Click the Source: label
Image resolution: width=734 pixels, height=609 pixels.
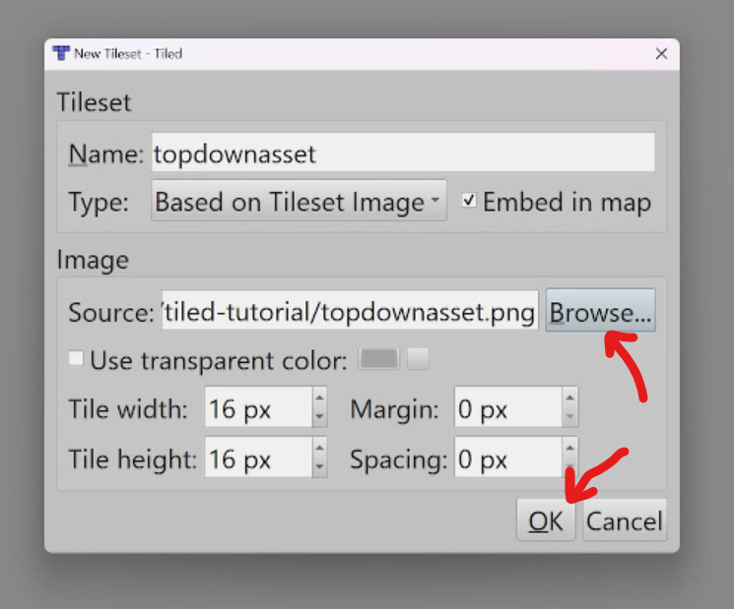[111, 312]
